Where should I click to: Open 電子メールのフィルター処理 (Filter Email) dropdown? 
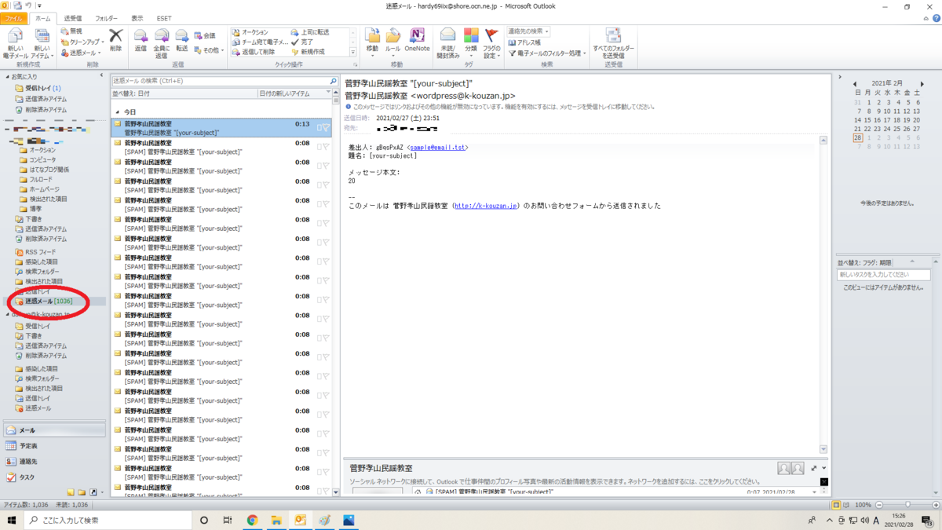click(546, 53)
